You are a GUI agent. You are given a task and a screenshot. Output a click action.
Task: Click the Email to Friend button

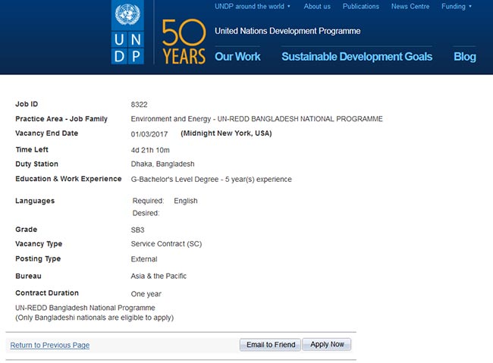271,345
